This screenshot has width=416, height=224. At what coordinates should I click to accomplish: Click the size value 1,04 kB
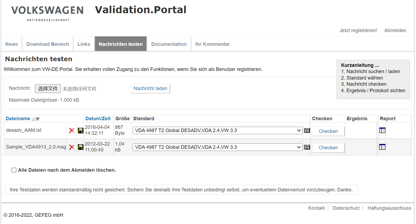click(120, 147)
